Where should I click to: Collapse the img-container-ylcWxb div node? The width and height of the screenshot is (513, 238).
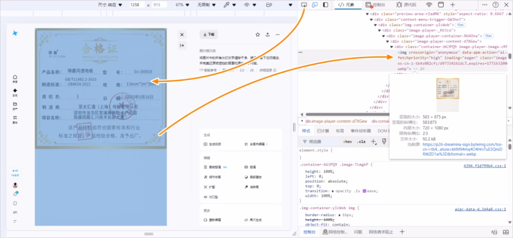[376, 24]
